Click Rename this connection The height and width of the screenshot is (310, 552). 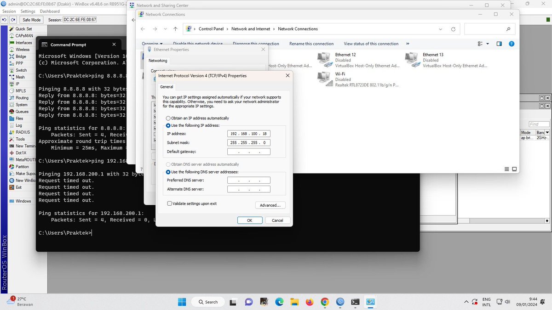[311, 44]
